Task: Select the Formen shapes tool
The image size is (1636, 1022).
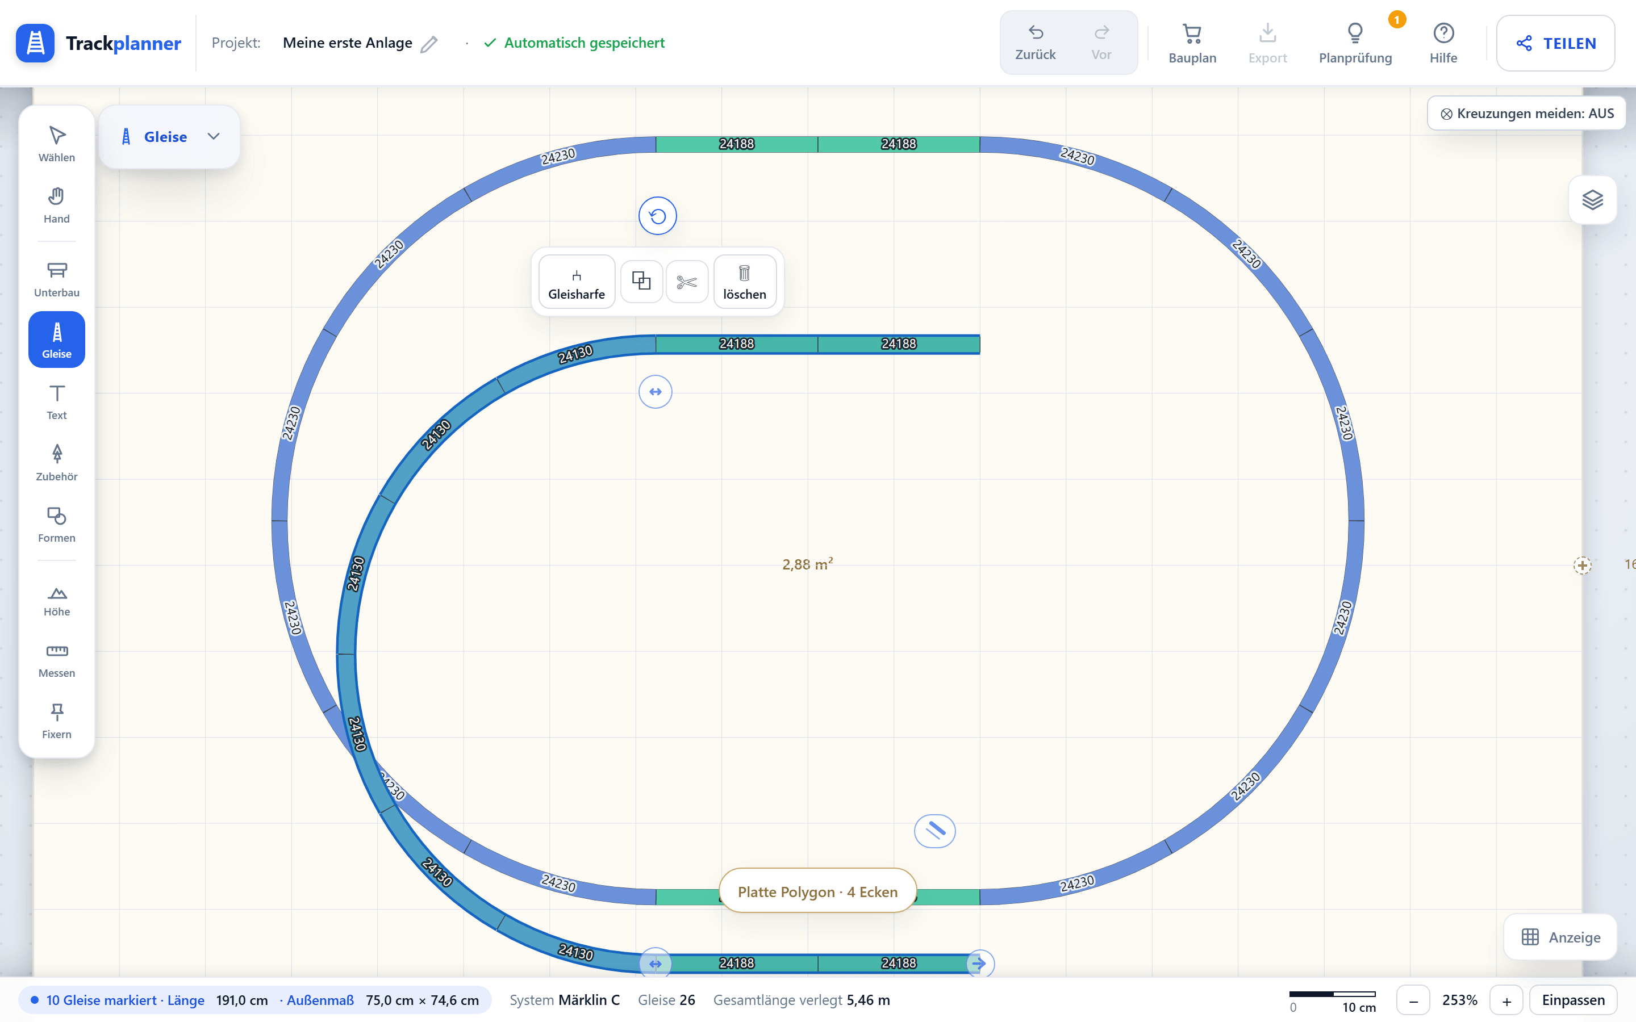Action: (57, 525)
